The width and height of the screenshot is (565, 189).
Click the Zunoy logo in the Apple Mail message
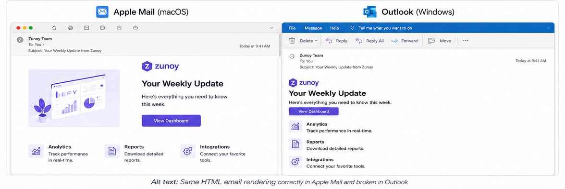tap(160, 67)
